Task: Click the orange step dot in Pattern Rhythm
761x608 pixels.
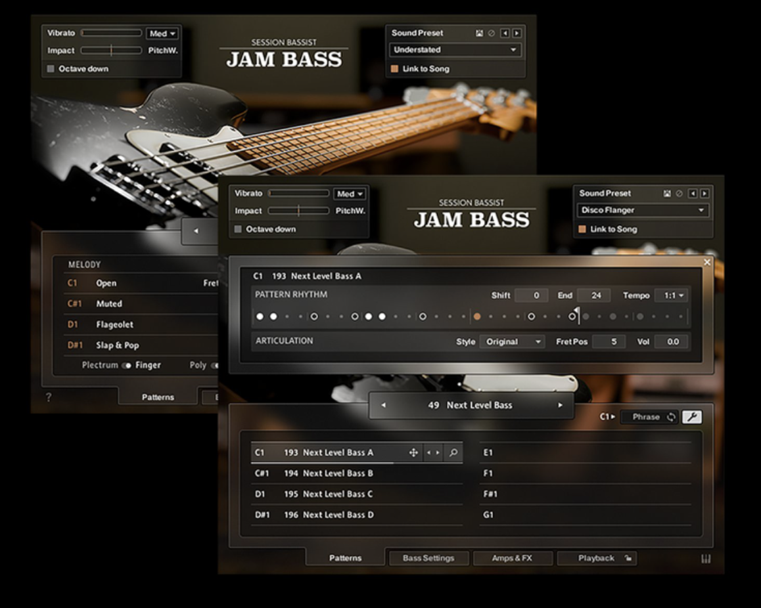Action: pos(477,316)
